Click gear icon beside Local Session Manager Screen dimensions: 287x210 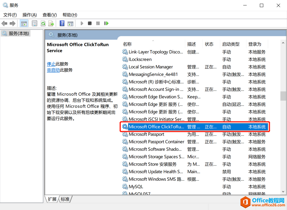pos(125,67)
